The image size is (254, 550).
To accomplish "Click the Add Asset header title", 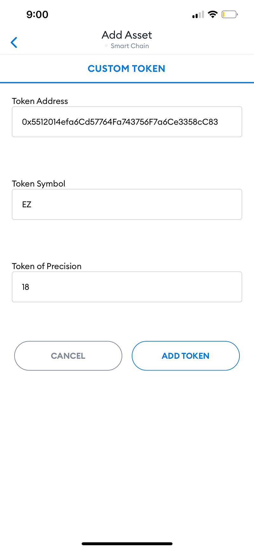I will click(127, 35).
